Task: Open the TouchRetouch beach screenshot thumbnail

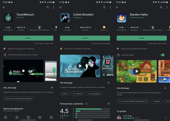Action: tap(51, 70)
